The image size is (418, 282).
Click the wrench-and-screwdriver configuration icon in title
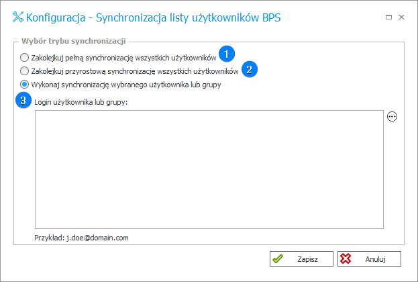click(18, 17)
